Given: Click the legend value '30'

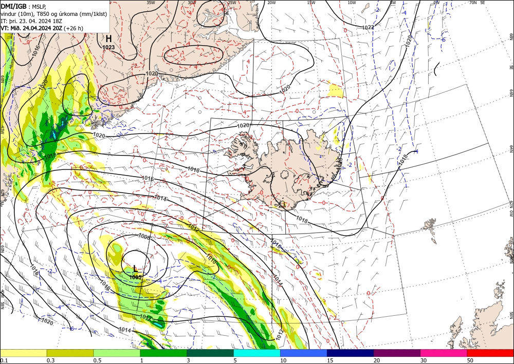Looking at the screenshot, I should (x=423, y=360).
